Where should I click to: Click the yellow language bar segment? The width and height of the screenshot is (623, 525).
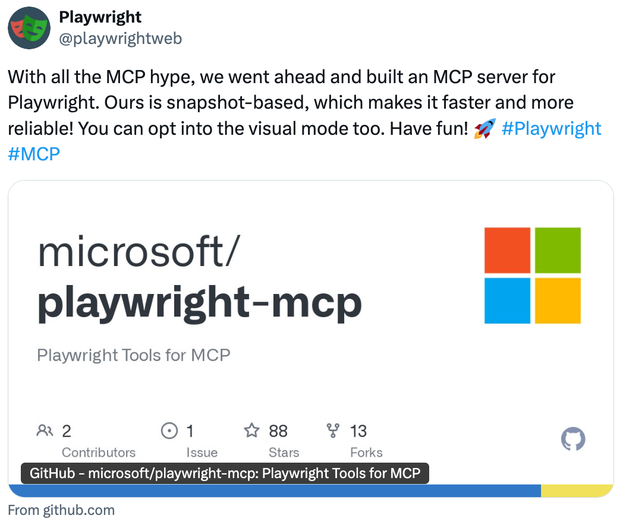click(x=577, y=491)
